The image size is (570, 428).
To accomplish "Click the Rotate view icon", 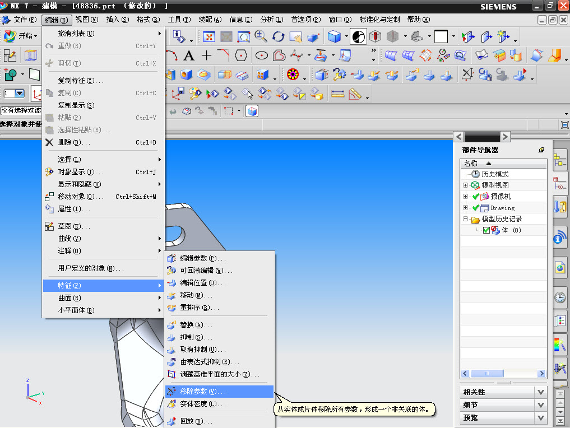I will pyautogui.click(x=279, y=37).
